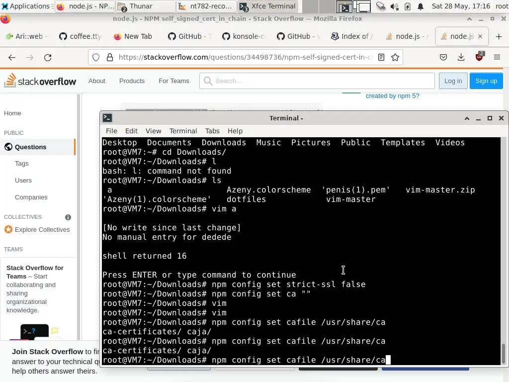Click the Log in button
The image size is (509, 382).
coord(453,81)
